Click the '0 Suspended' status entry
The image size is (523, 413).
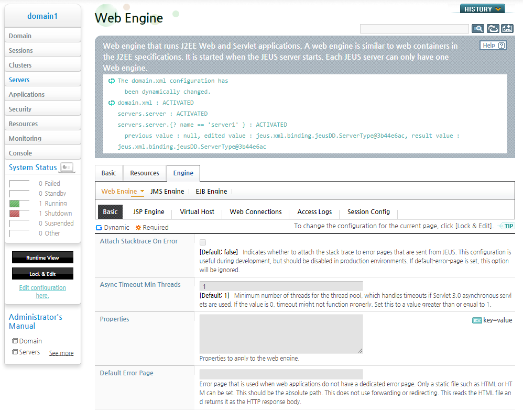tap(56, 224)
